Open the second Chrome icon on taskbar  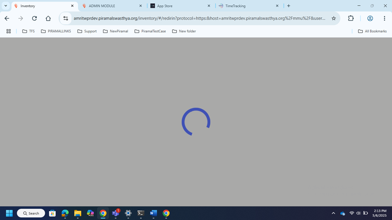pyautogui.click(x=166, y=213)
